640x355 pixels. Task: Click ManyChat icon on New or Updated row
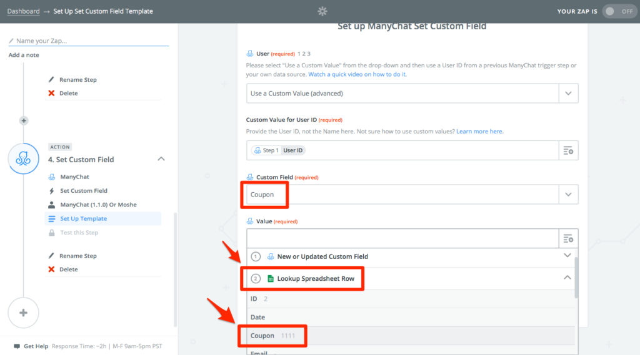click(x=270, y=256)
